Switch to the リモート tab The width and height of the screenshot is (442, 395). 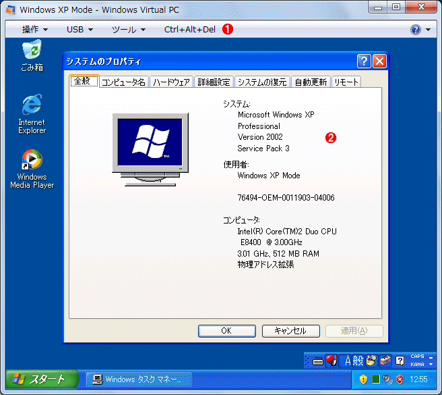[x=346, y=82]
